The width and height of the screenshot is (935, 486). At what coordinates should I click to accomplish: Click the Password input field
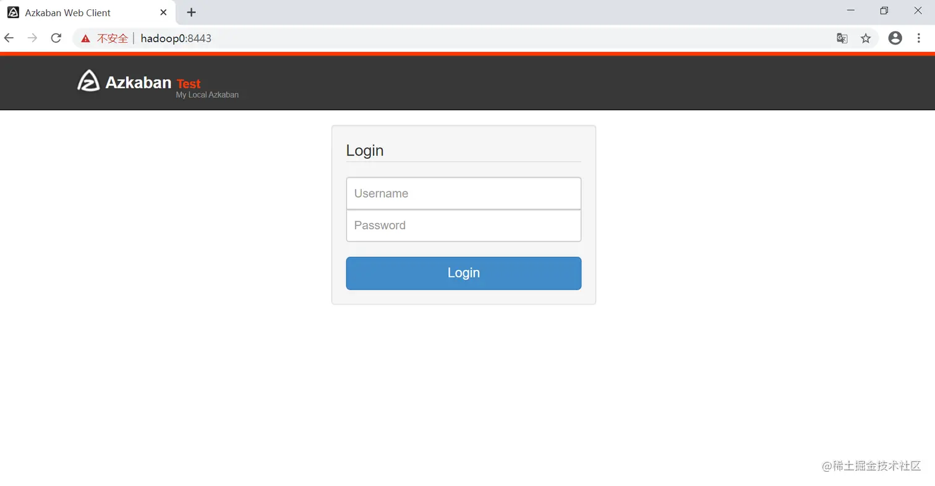(x=464, y=225)
